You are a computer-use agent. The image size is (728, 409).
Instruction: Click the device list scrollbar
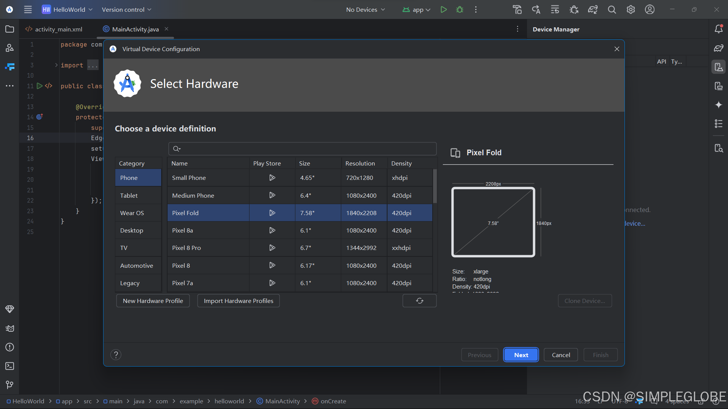[x=435, y=186]
